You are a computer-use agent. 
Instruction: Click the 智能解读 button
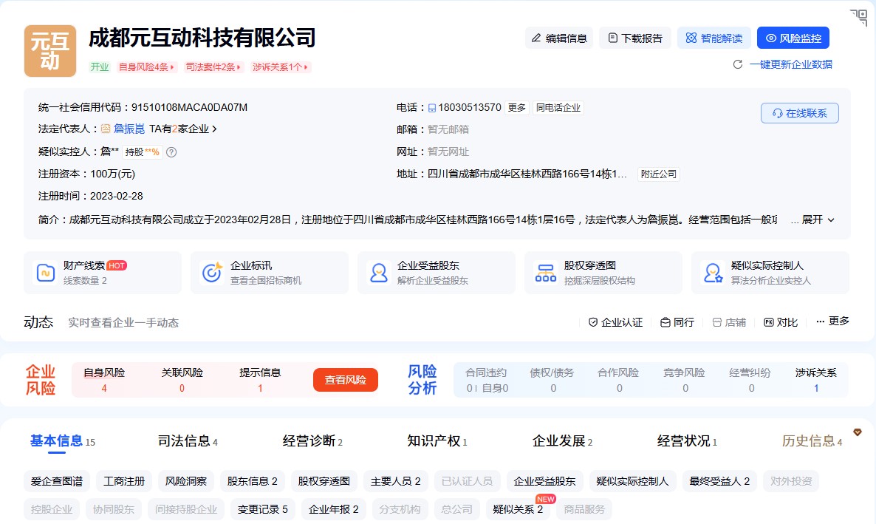714,38
